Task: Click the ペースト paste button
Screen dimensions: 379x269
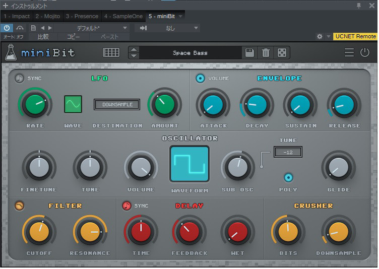Action: (109, 37)
